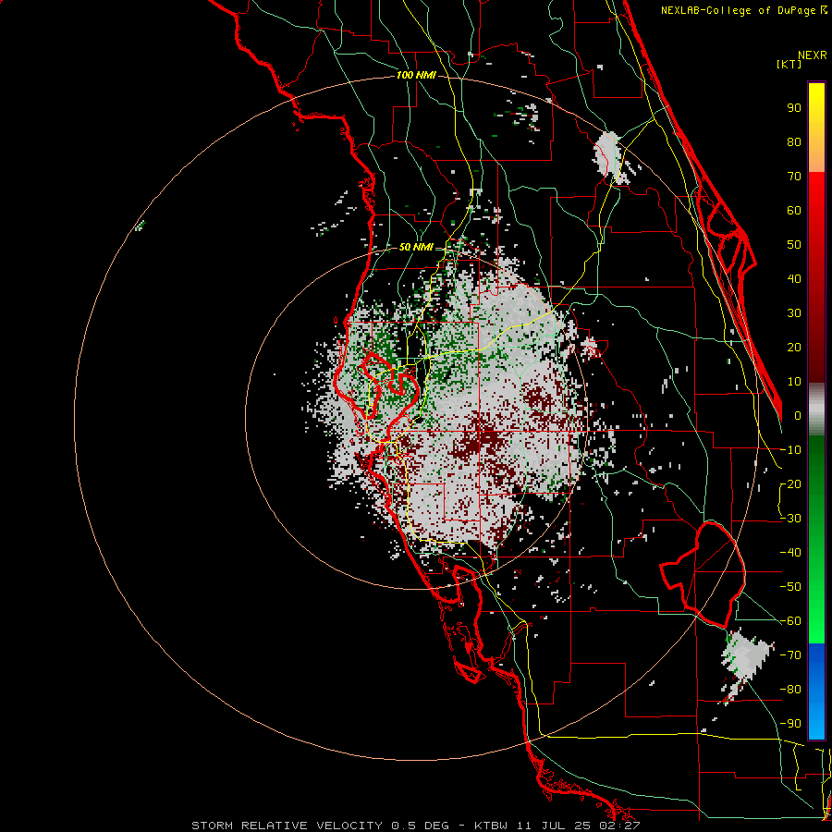This screenshot has height=832, width=832.
Task: Click the 0 value on the velocity scale
Action: (x=798, y=416)
